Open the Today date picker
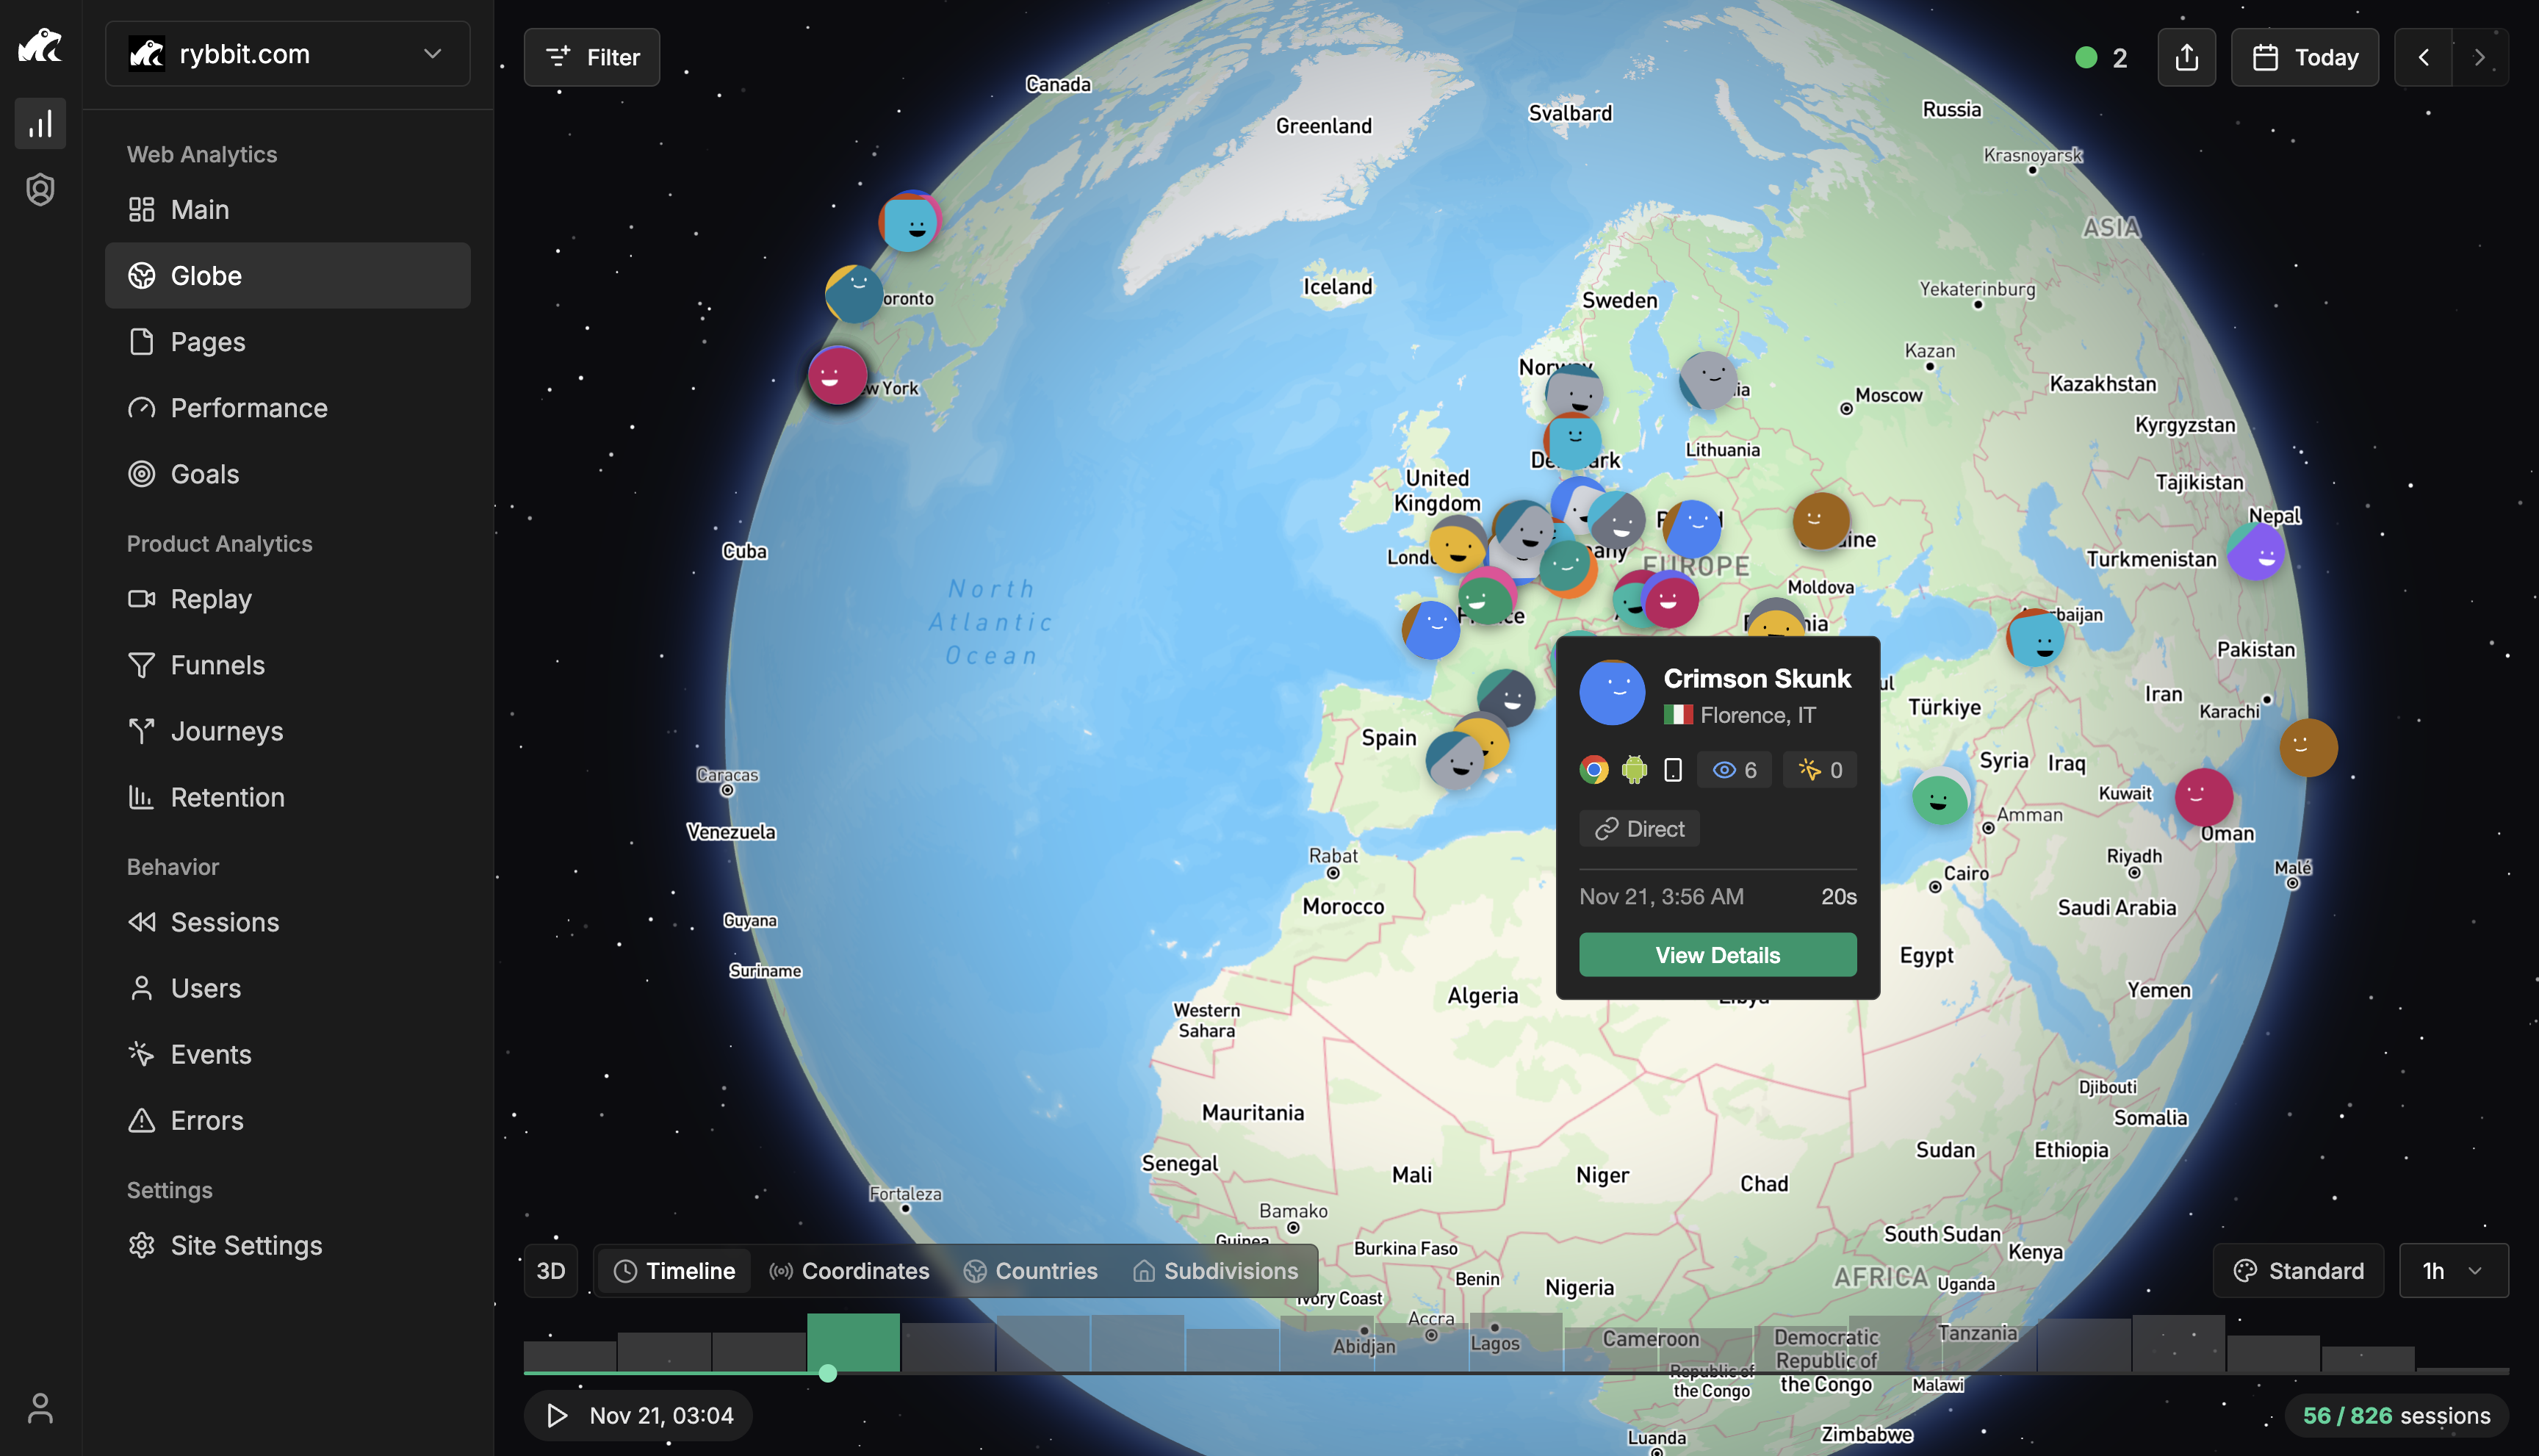The image size is (2539, 1456). tap(2304, 57)
